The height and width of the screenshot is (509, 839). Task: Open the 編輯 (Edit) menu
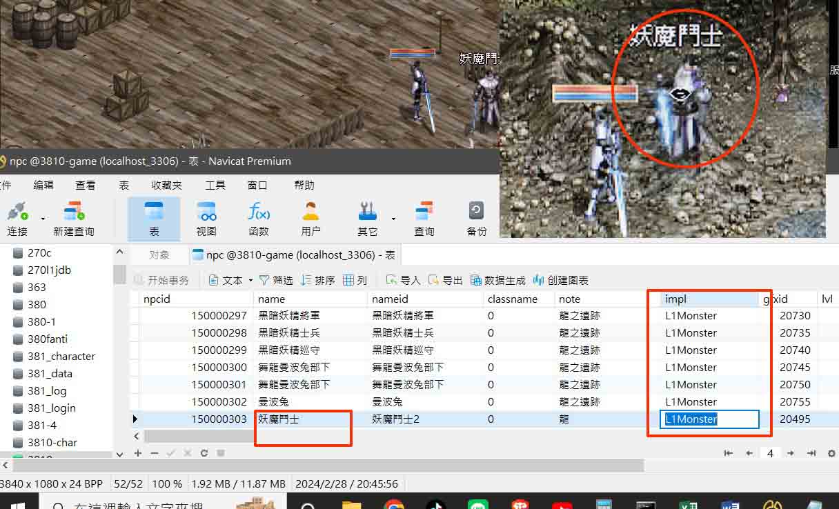[43, 185]
